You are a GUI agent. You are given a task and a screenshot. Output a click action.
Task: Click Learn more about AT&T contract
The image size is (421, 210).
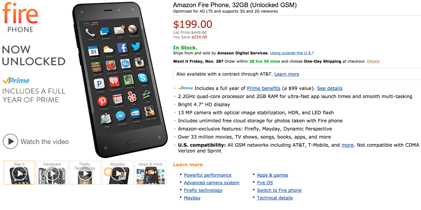(287, 74)
